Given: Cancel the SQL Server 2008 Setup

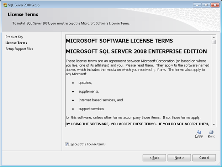Looking at the screenshot, I should coord(204,158).
